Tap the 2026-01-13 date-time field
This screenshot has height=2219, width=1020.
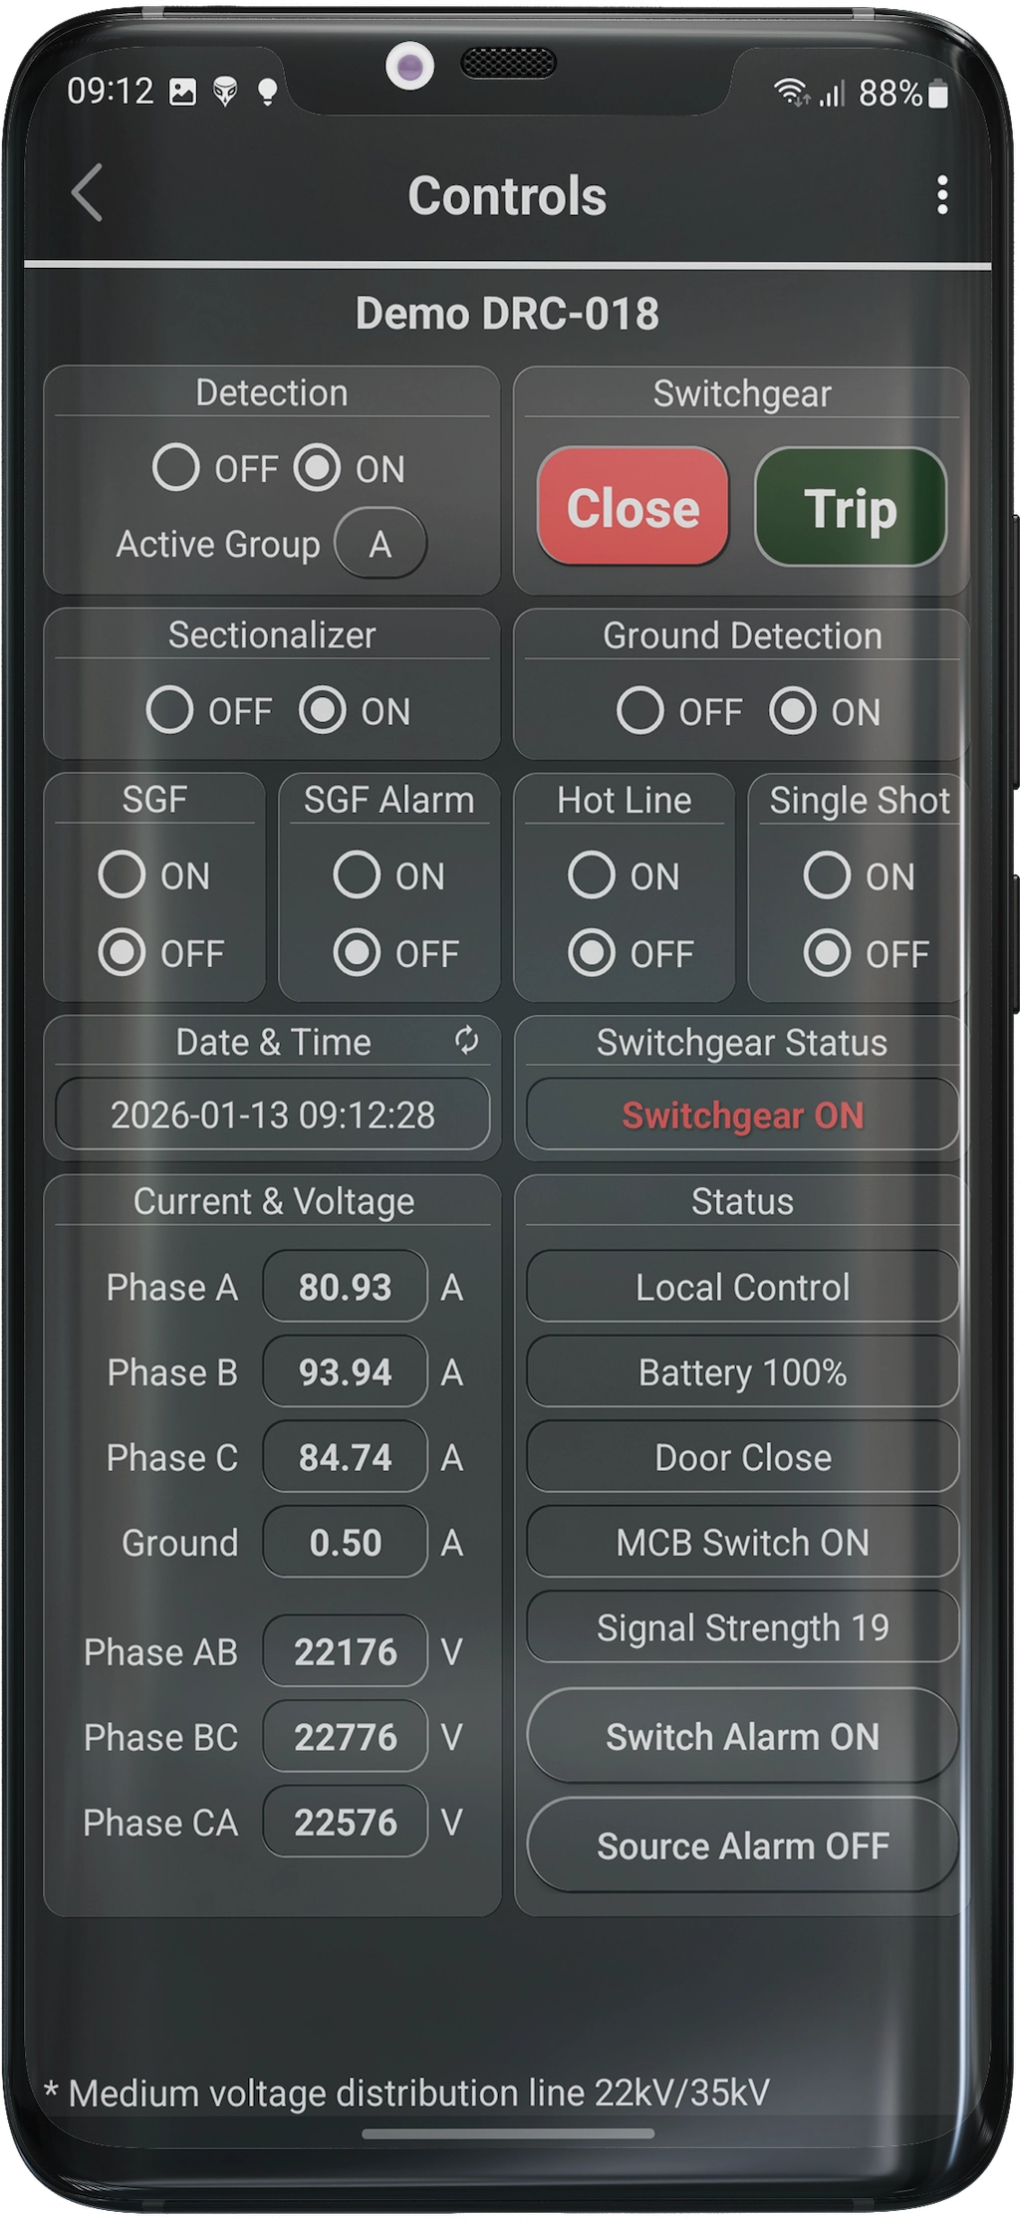[x=272, y=1114]
